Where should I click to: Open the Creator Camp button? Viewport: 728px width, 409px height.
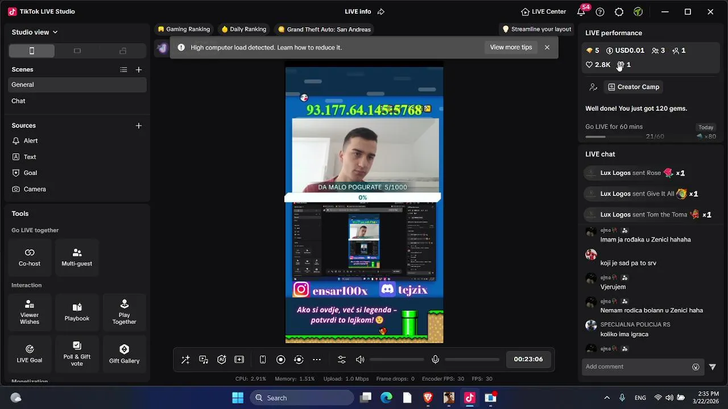pos(634,87)
